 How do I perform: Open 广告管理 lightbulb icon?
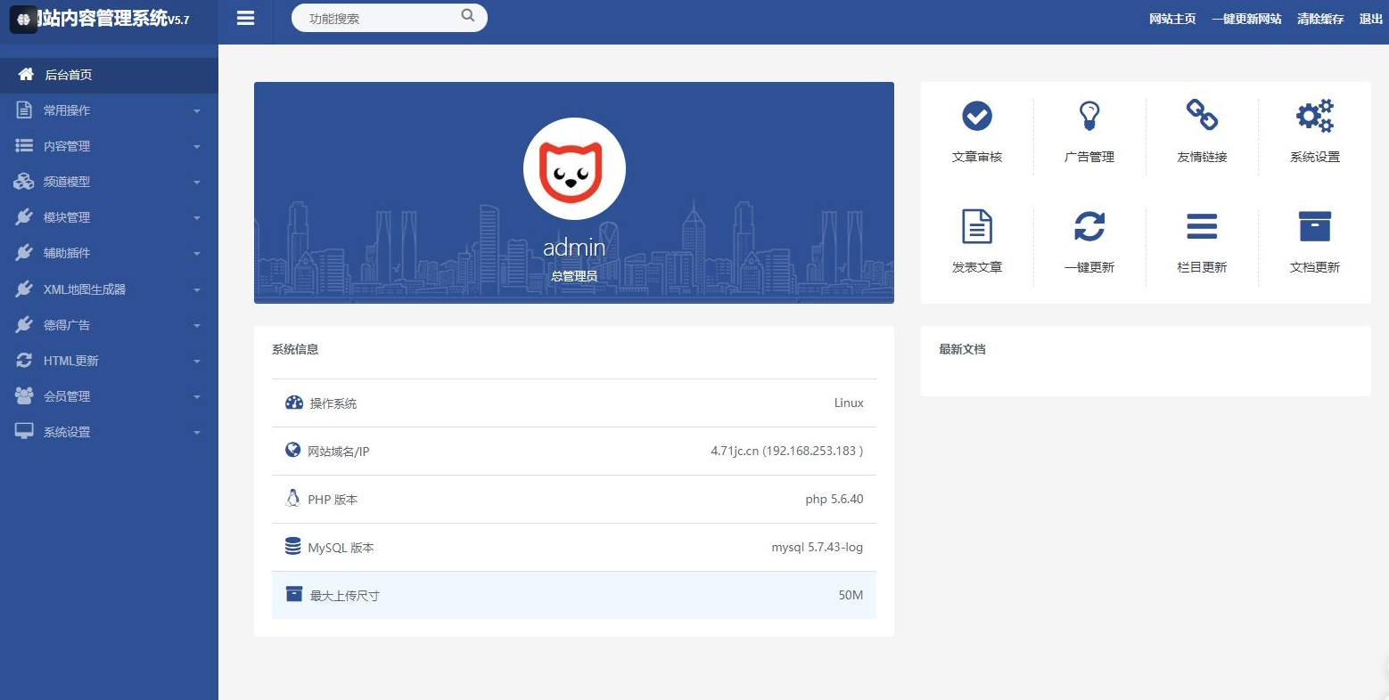[x=1089, y=116]
